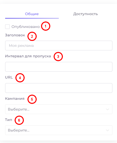
Task: Focus the Заголовок field showing Моя реклама
Action: click(x=59, y=46)
